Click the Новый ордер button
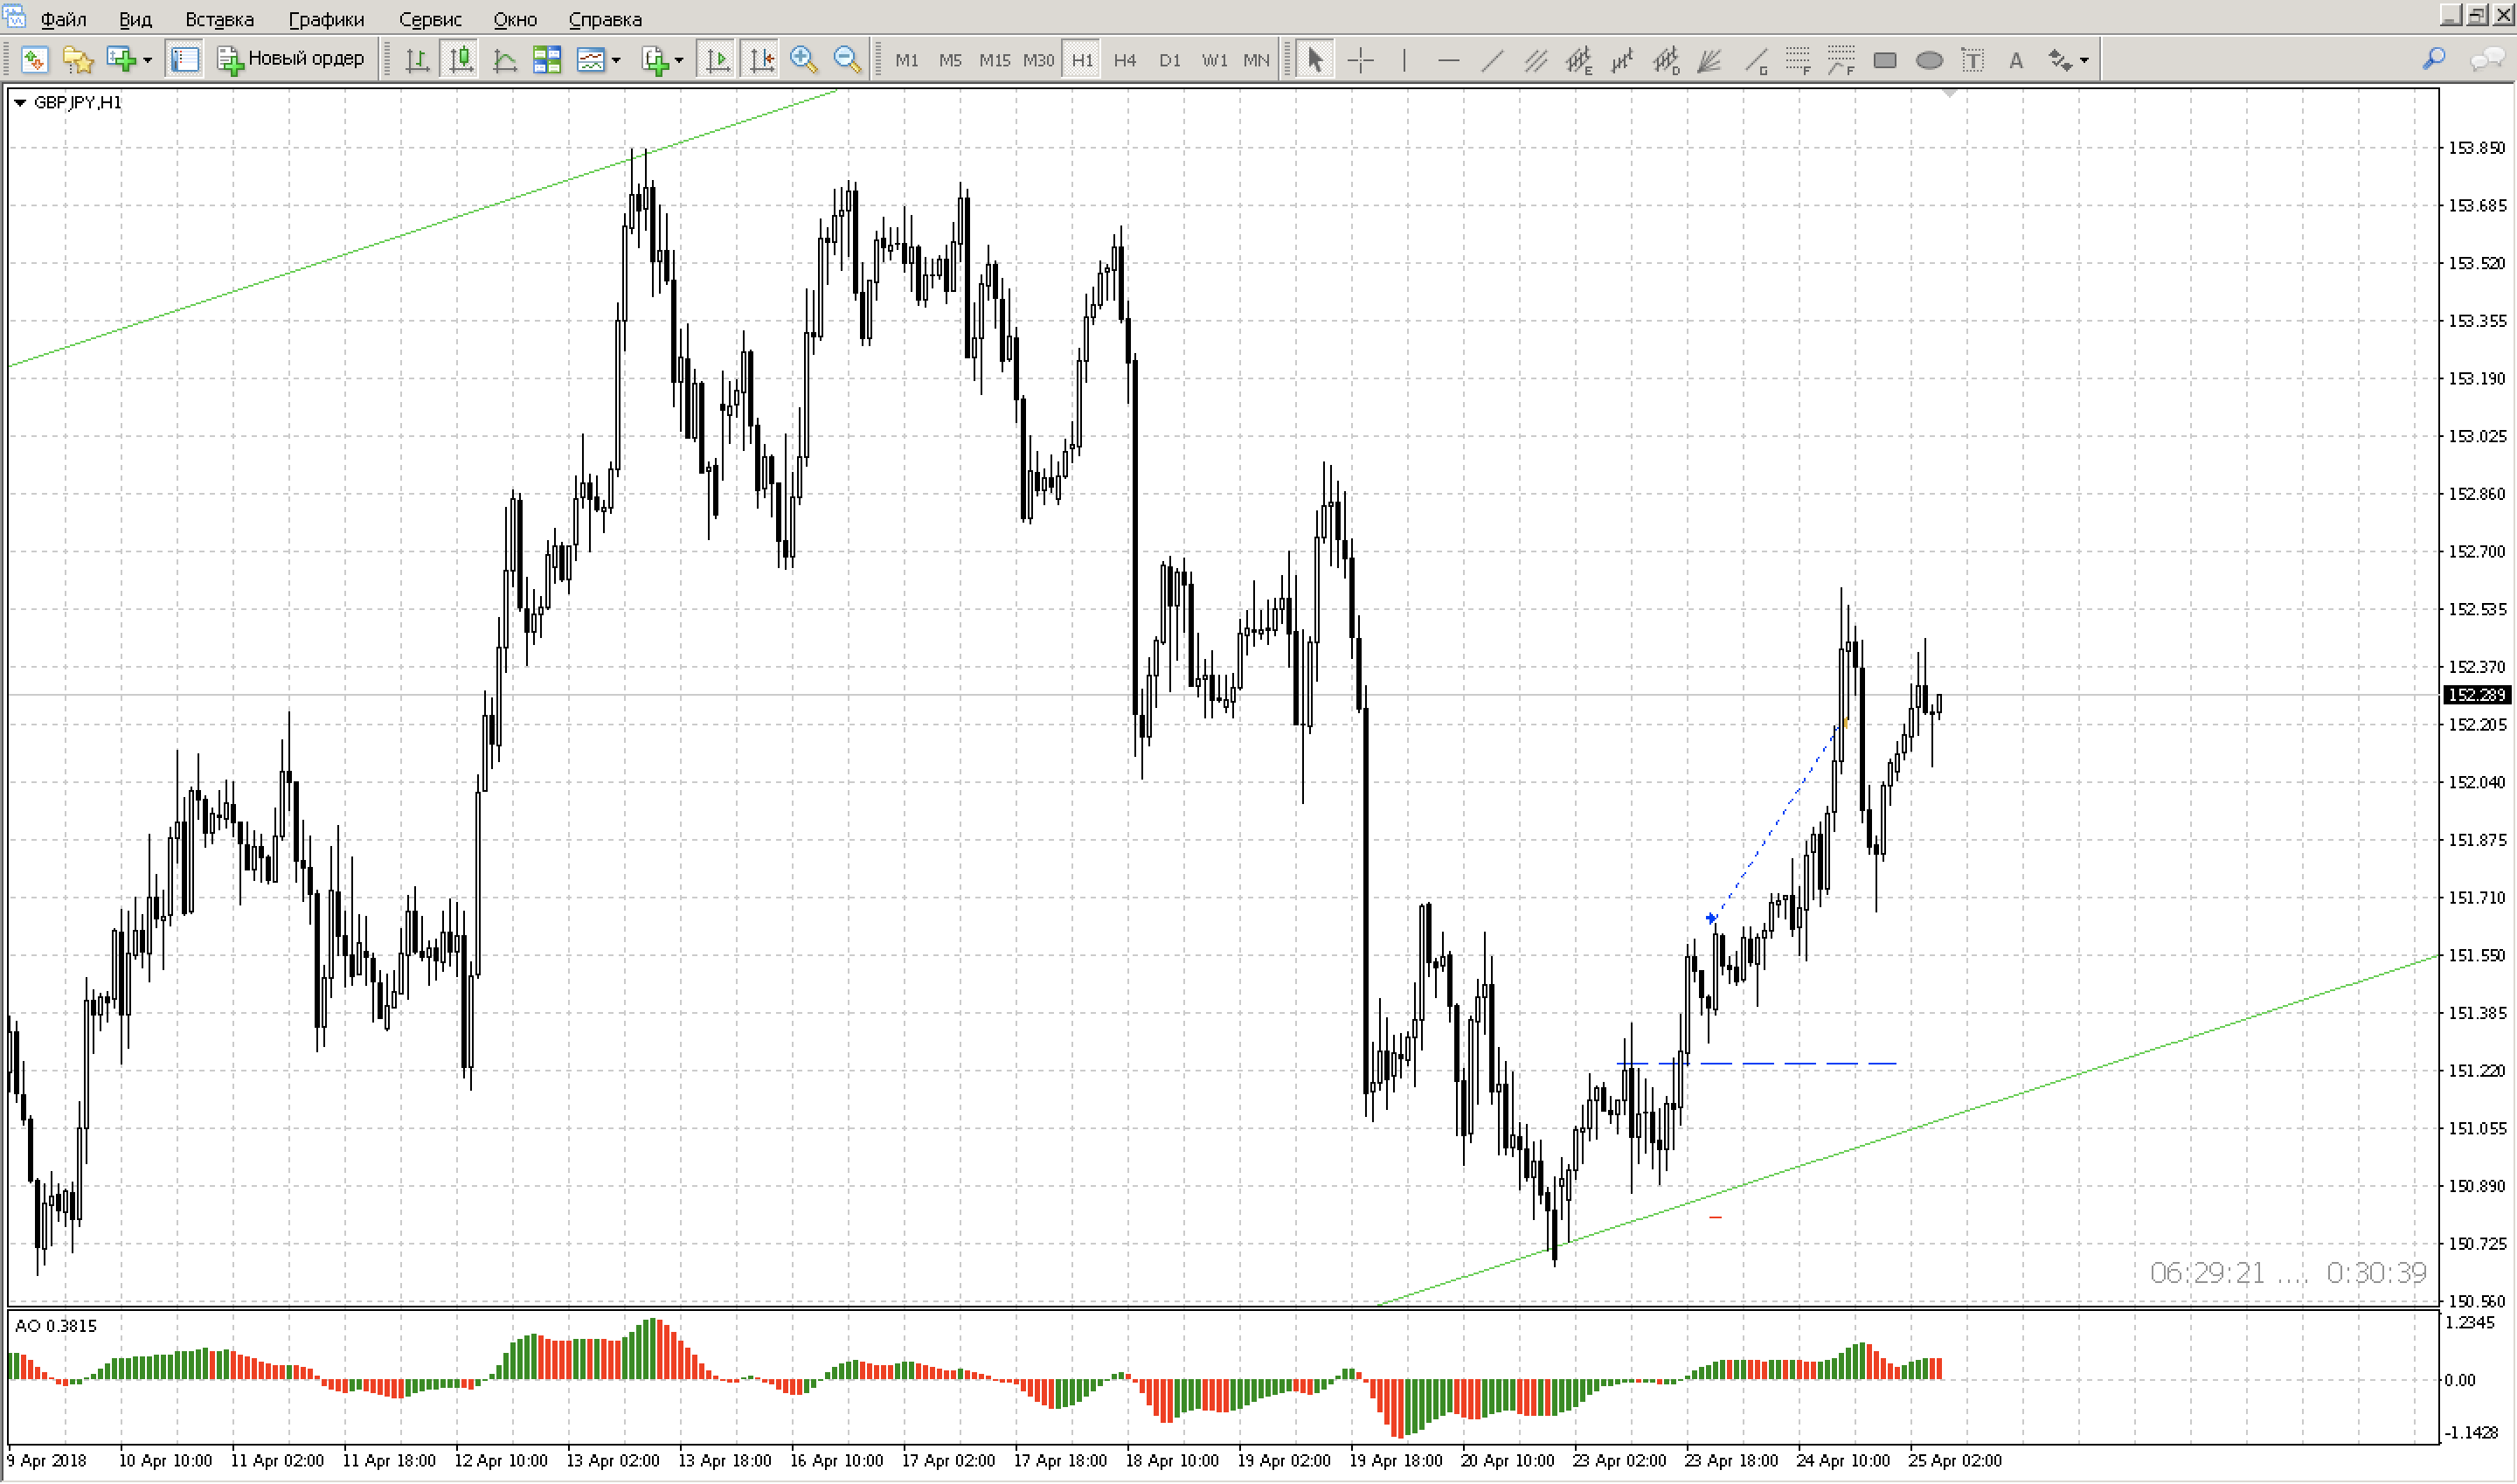This screenshot has width=2517, height=1484. pyautogui.click(x=291, y=60)
